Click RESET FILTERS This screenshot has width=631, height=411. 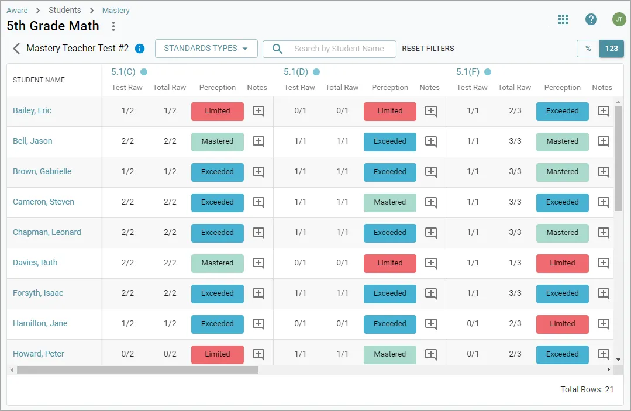pos(427,49)
